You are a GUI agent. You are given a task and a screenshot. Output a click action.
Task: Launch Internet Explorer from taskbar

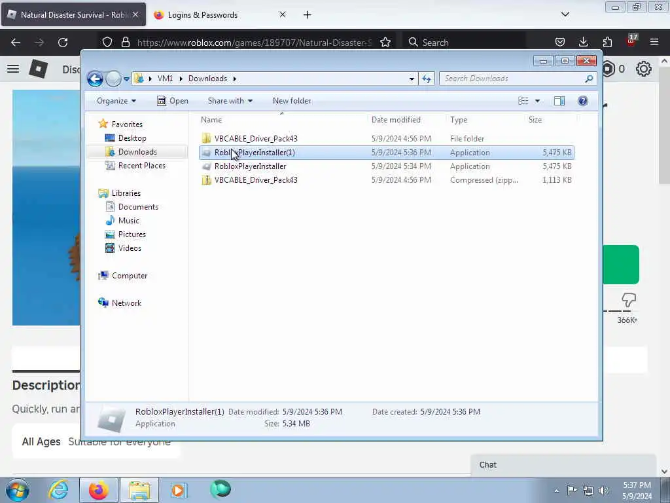pos(58,490)
